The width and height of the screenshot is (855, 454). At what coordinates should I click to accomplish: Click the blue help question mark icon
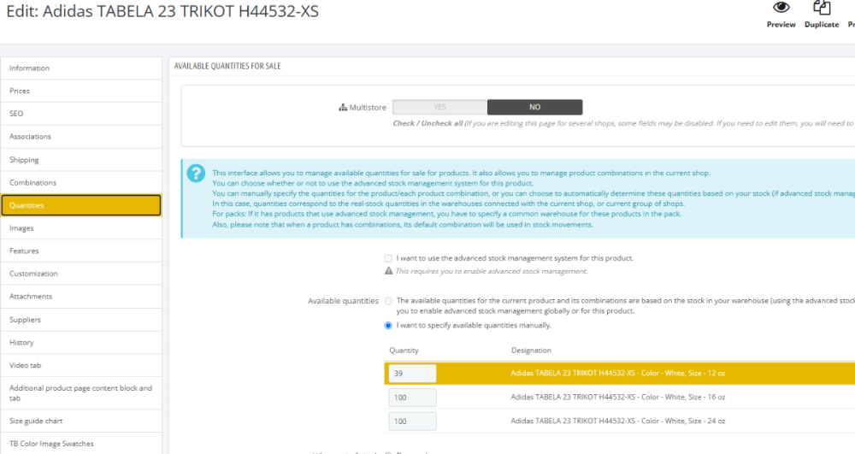196,174
